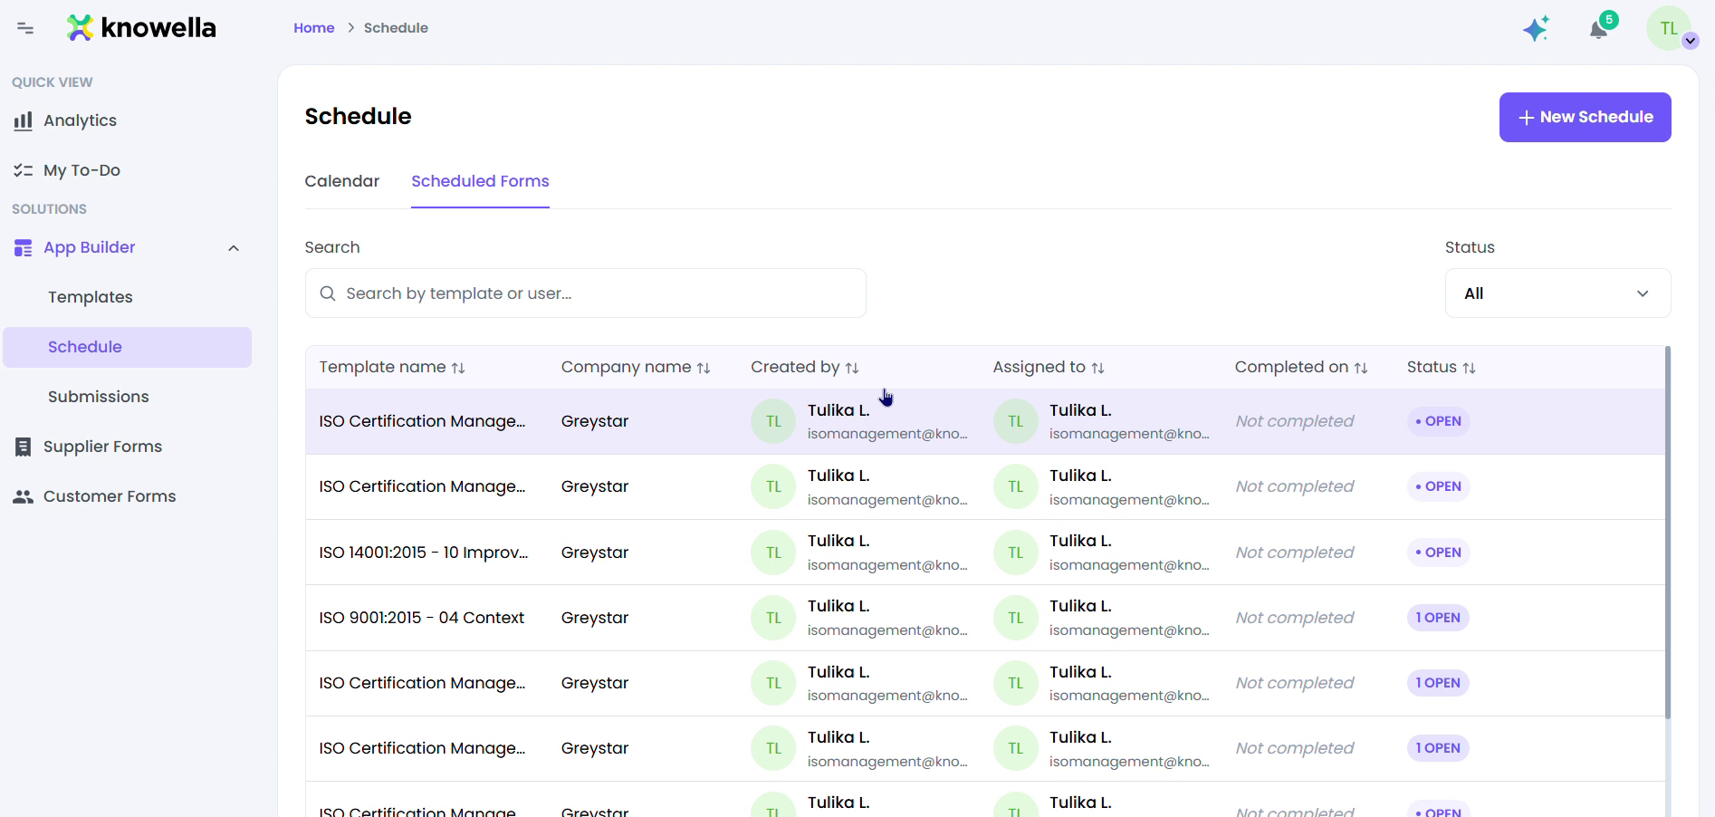Collapse sidebar using hamburger menu icon

[25, 28]
